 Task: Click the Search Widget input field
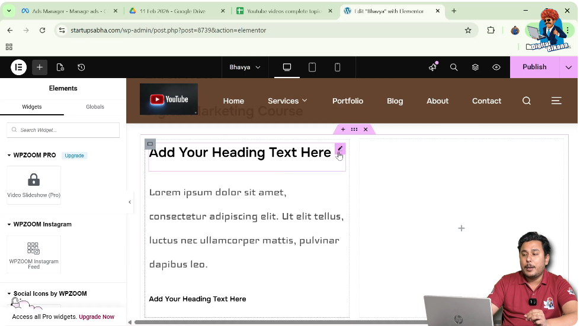(x=63, y=130)
